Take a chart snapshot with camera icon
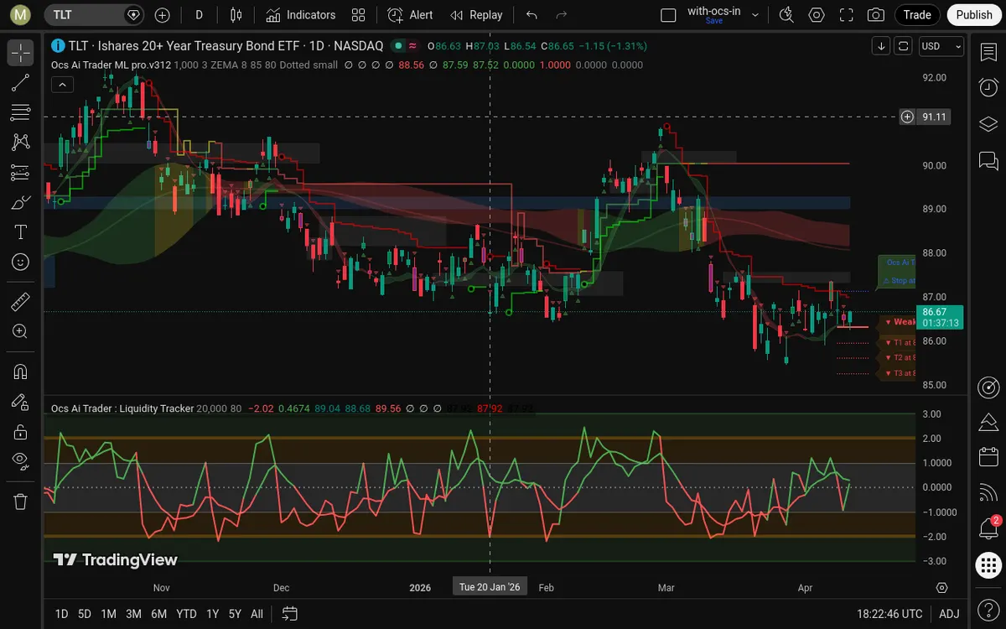The height and width of the screenshot is (629, 1006). [x=876, y=15]
